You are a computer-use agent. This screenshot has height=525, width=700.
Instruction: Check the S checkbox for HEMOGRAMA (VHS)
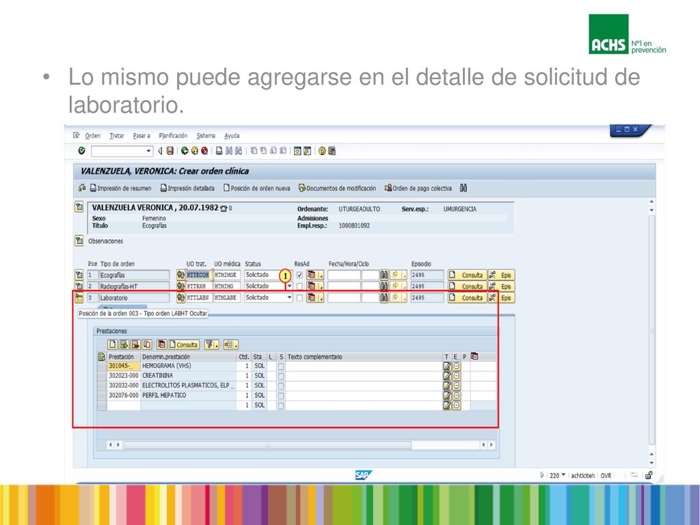point(281,366)
